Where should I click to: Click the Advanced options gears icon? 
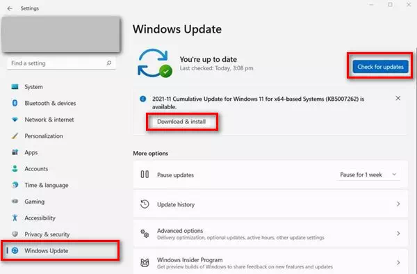145,234
